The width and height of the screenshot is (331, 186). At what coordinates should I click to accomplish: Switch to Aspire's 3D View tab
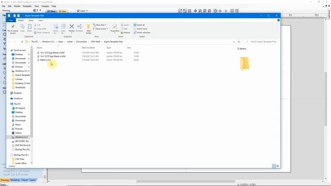(62, 11)
